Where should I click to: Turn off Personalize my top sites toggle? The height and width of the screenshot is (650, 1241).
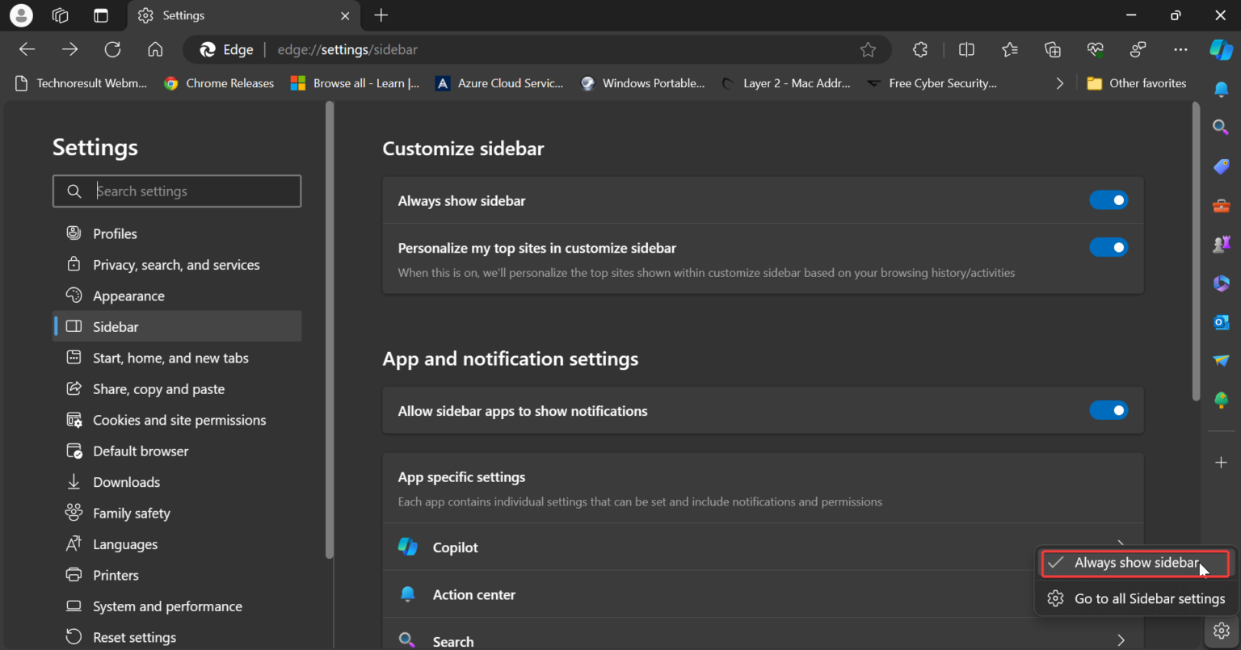coord(1108,247)
